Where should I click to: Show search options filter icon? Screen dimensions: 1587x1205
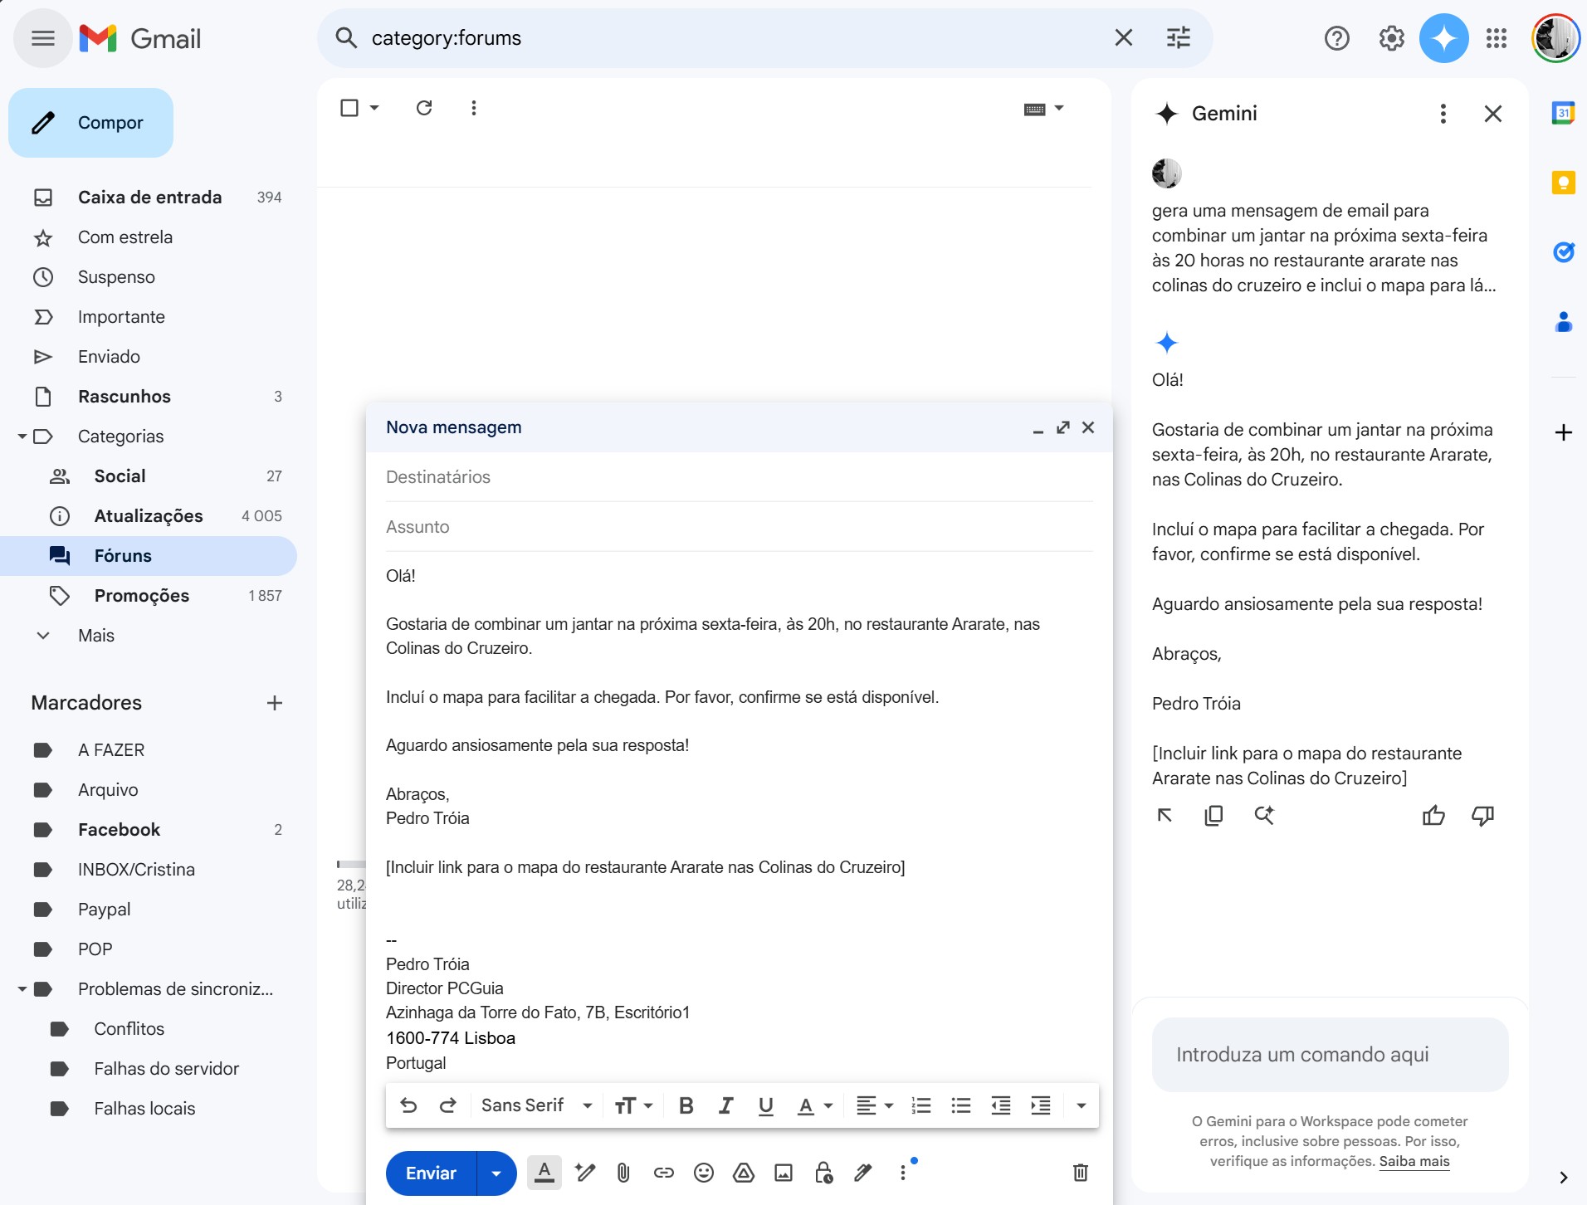click(x=1178, y=38)
